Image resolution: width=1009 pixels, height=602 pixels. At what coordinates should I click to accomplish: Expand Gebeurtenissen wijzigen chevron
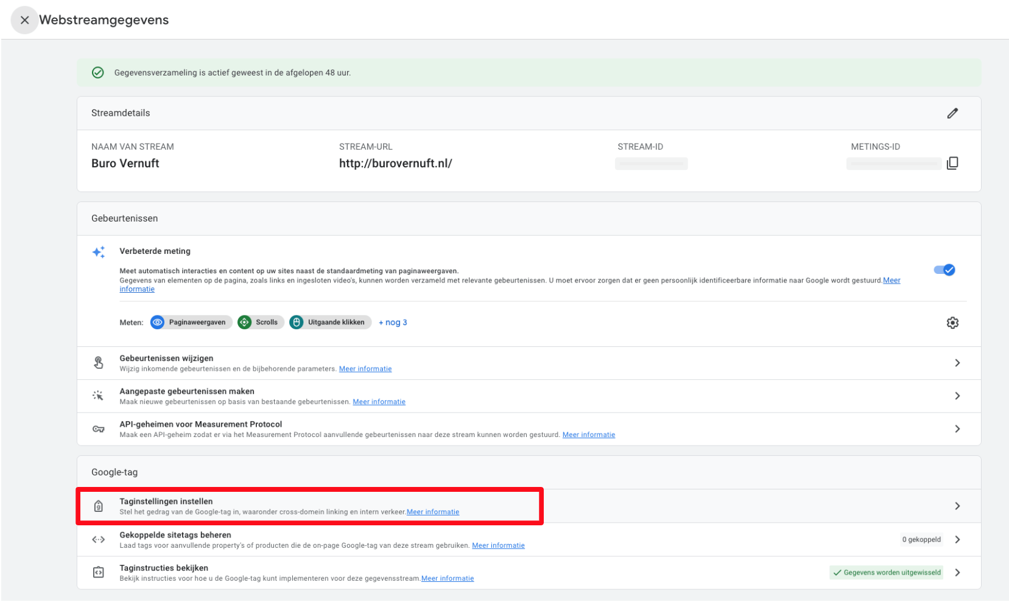coord(957,363)
